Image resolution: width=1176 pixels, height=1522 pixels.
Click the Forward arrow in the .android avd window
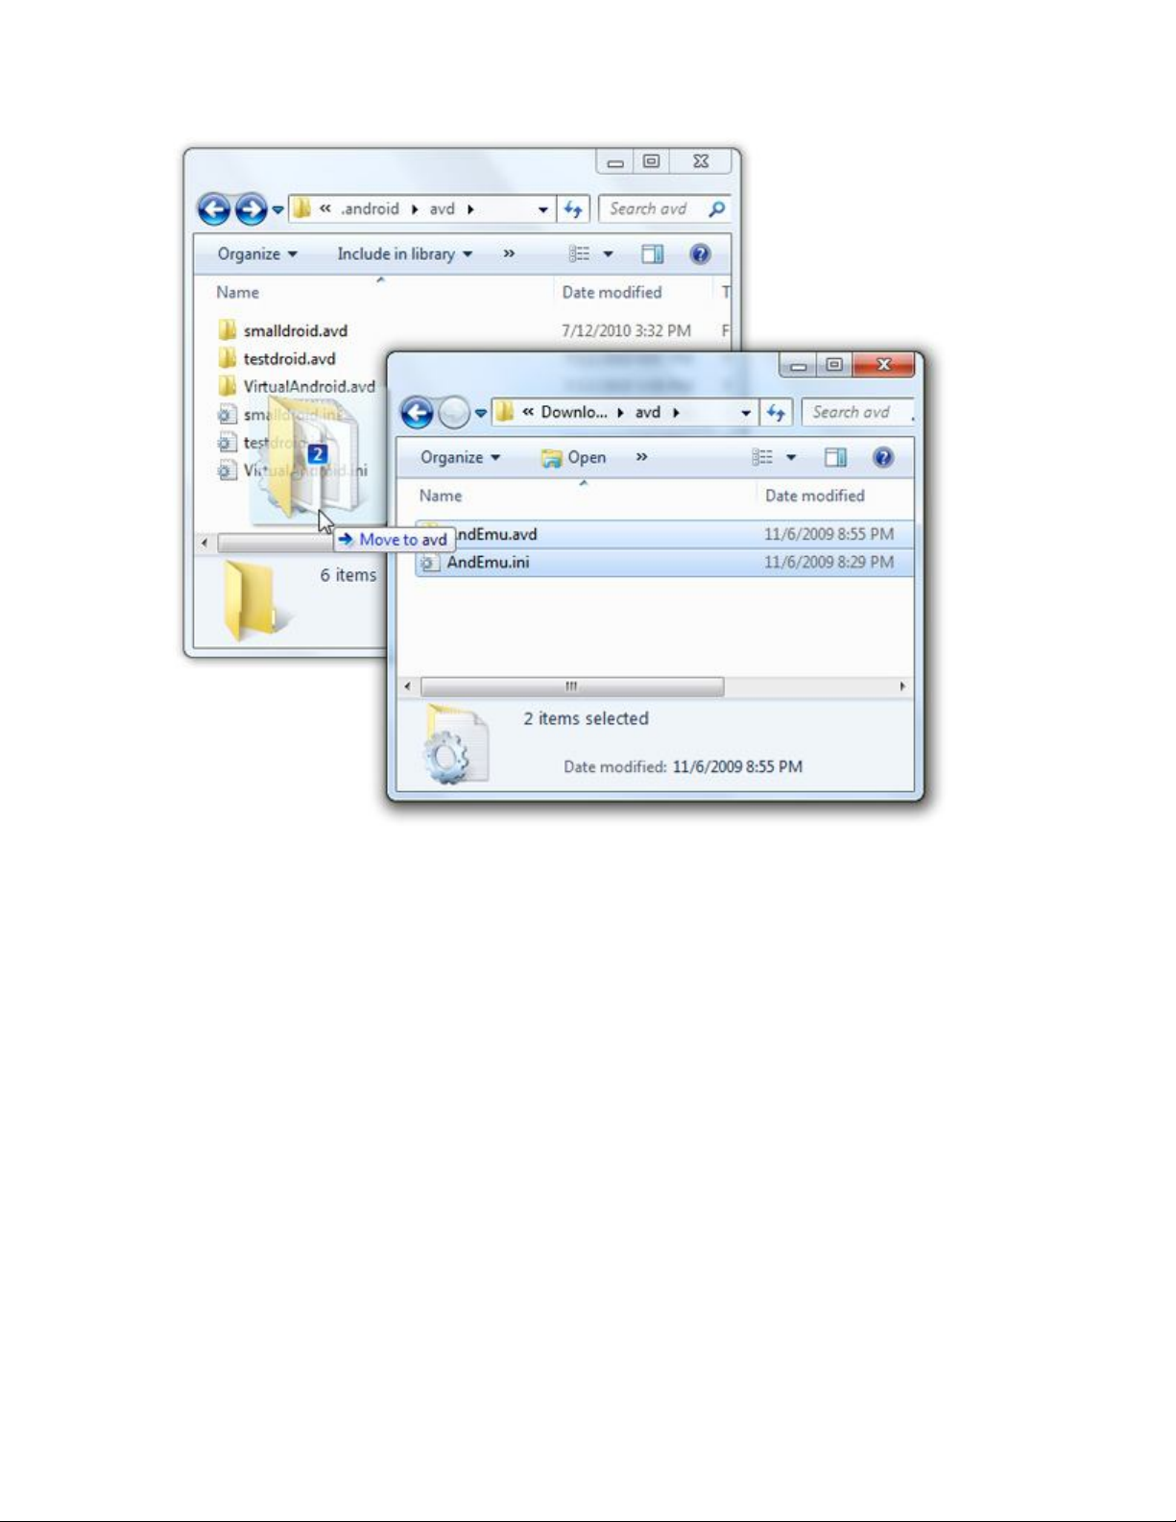tap(251, 209)
